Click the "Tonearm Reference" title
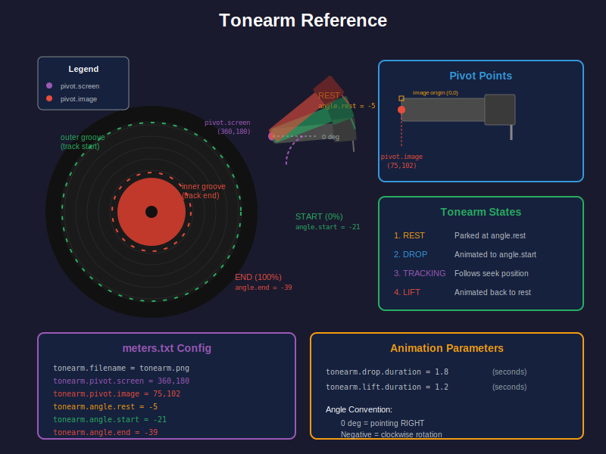606x454 pixels. click(303, 20)
